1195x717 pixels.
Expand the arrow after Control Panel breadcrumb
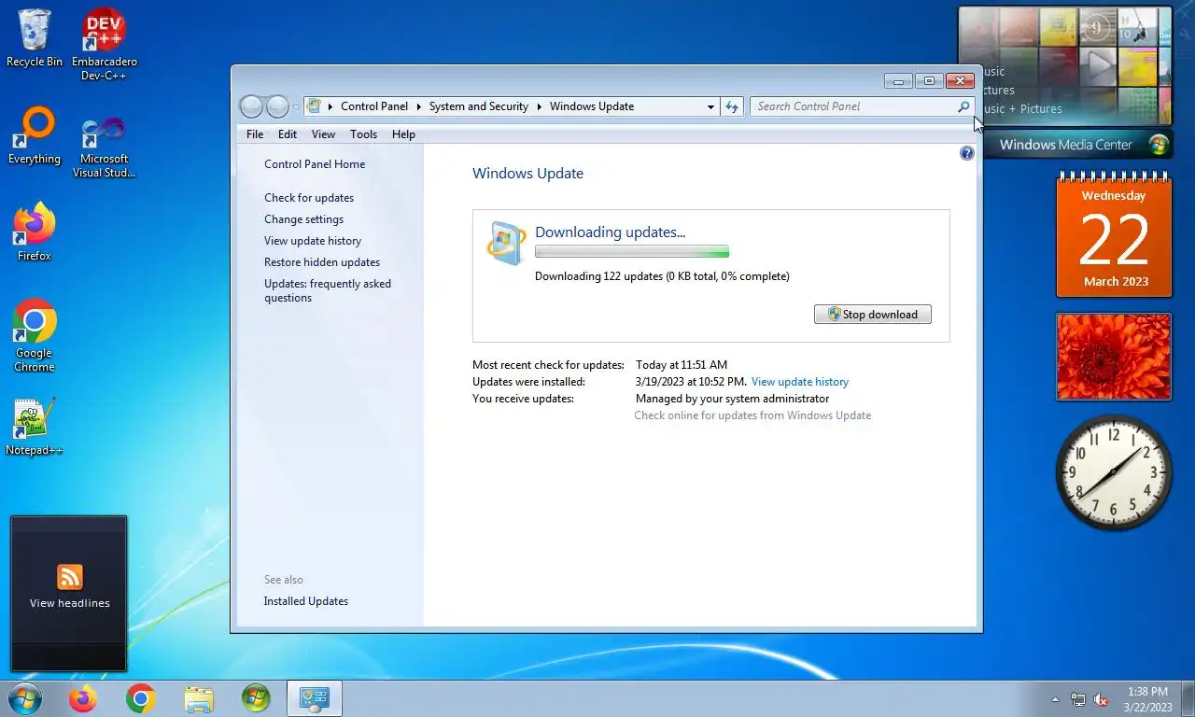[419, 106]
